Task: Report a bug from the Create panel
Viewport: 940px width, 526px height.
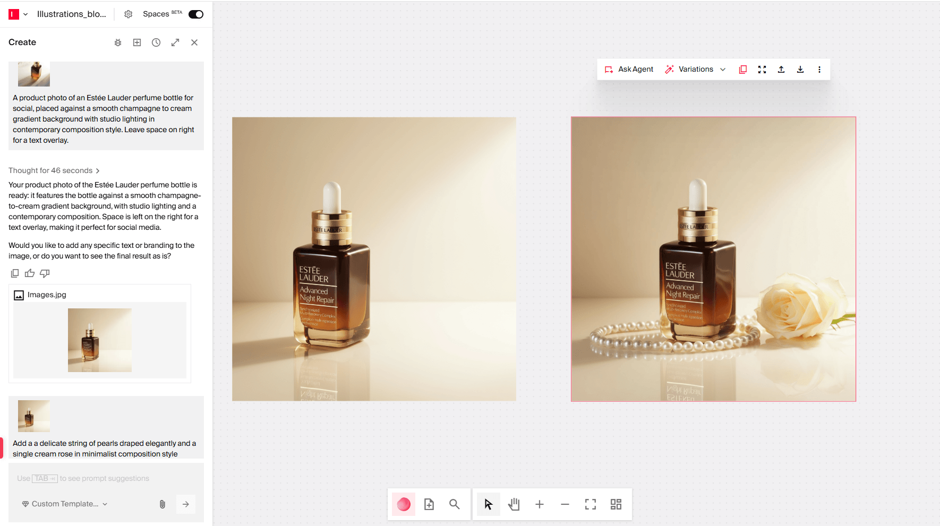Action: click(x=117, y=42)
